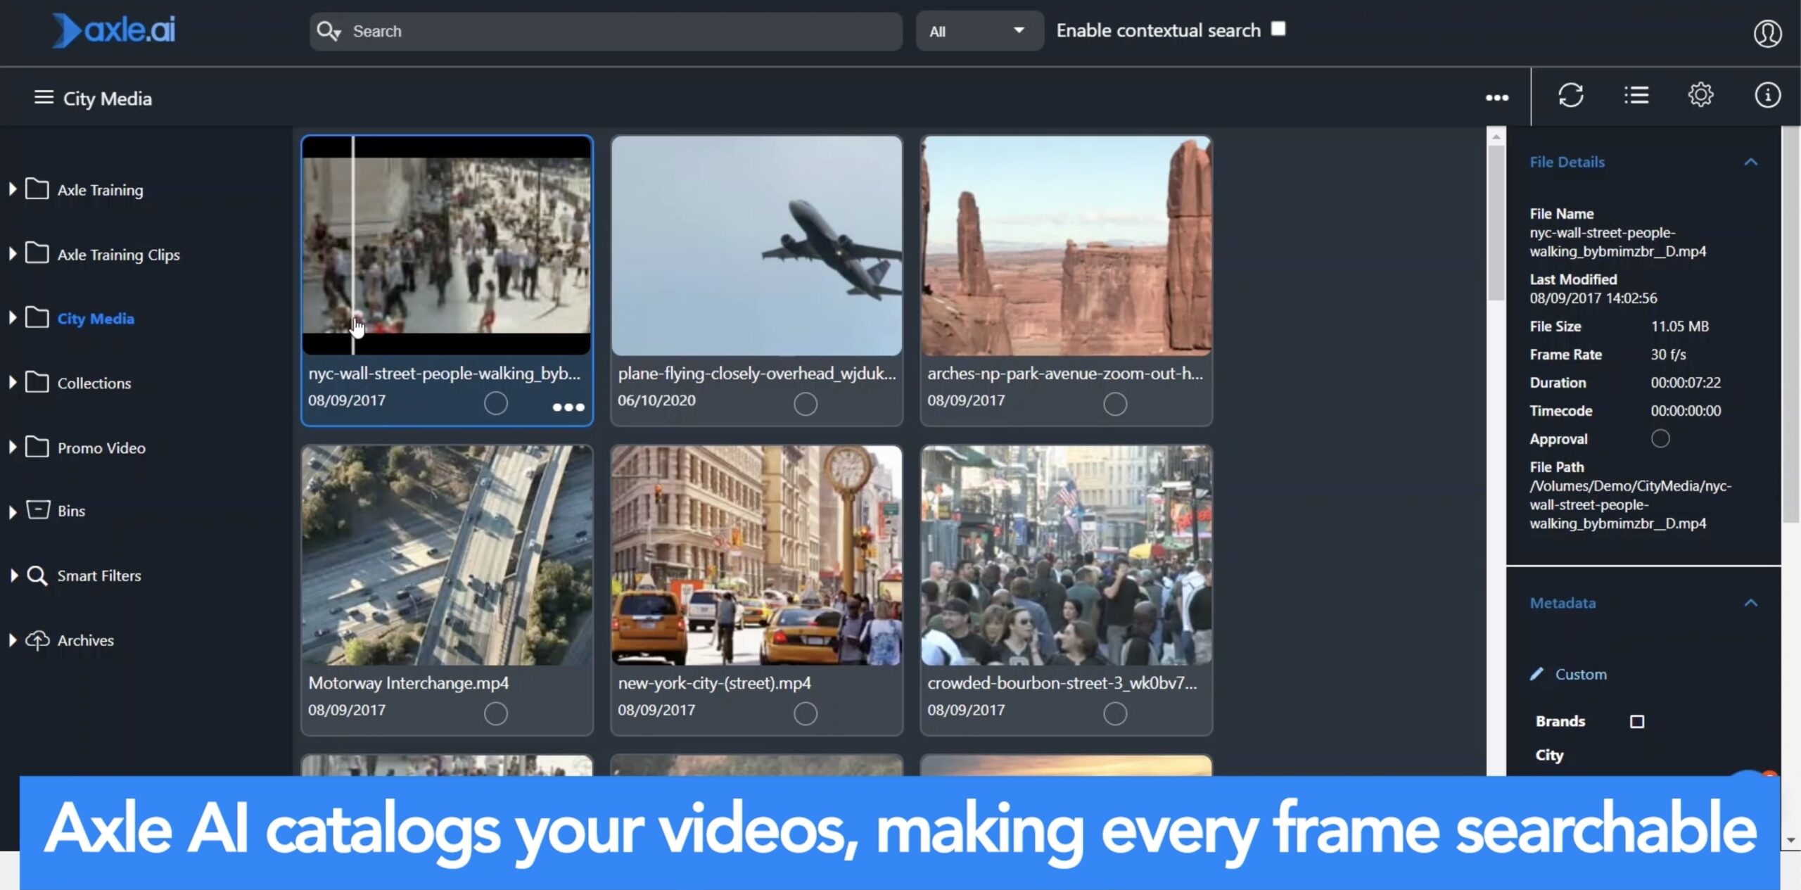Open the Collections folder
1801x890 pixels.
(94, 383)
